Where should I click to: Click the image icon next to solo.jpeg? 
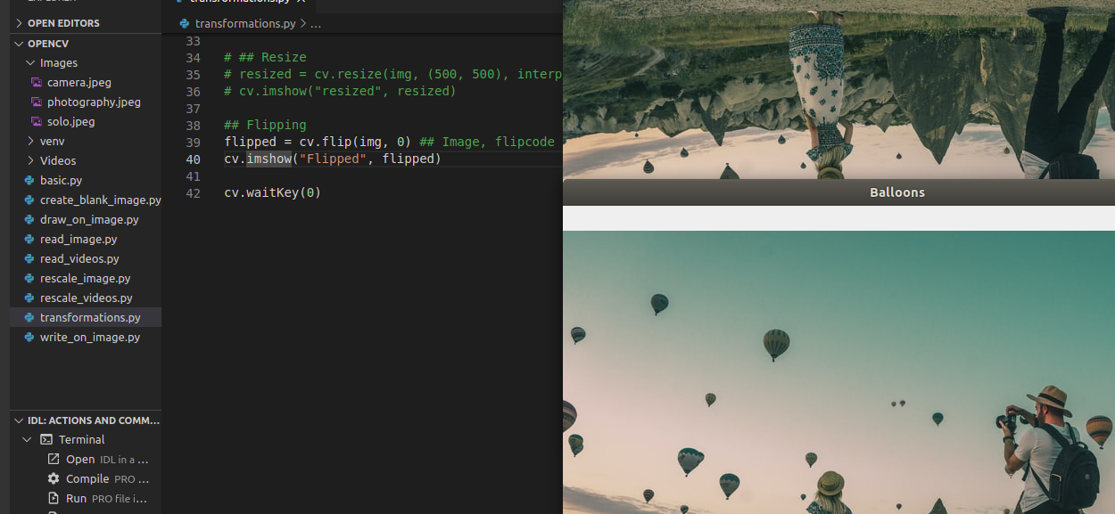36,121
